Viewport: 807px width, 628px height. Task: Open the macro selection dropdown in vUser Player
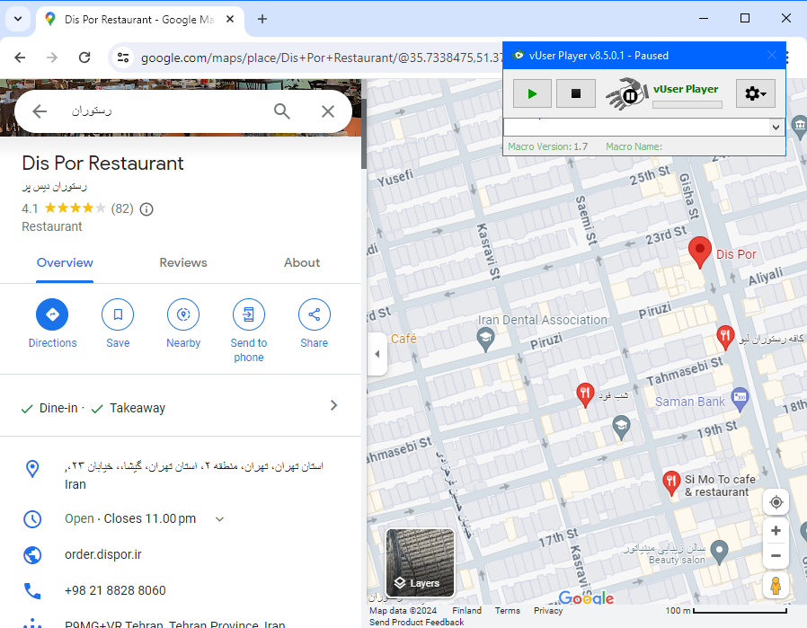pyautogui.click(x=776, y=127)
